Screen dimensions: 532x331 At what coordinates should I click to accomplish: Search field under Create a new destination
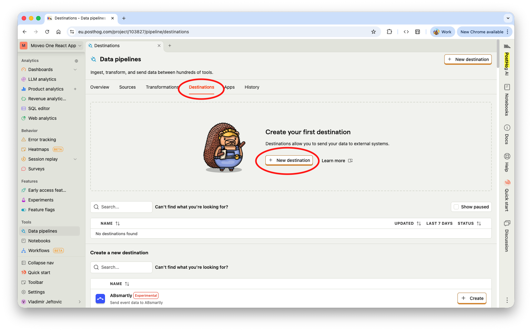(121, 267)
